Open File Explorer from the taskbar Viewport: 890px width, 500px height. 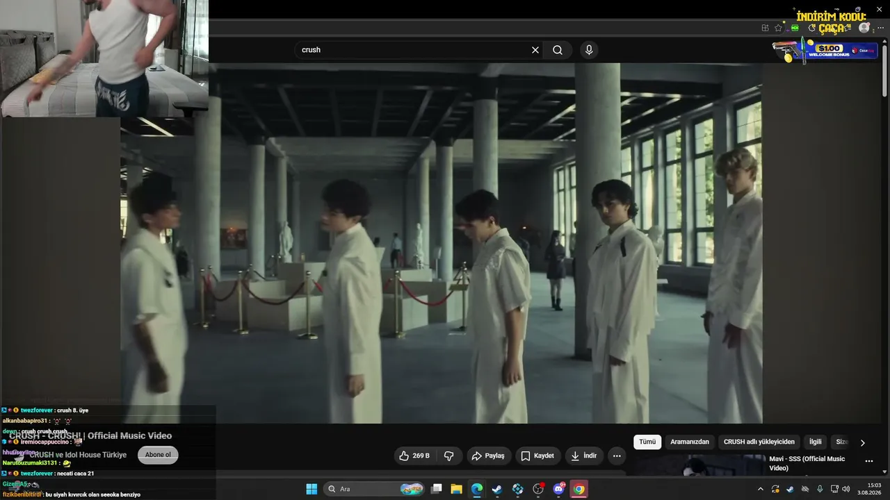tap(457, 489)
